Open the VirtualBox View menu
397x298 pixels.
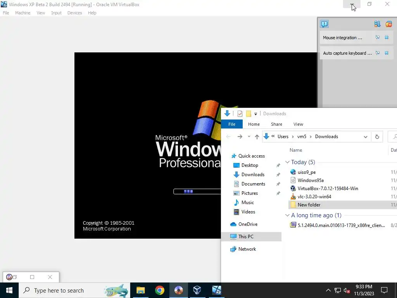tap(41, 13)
